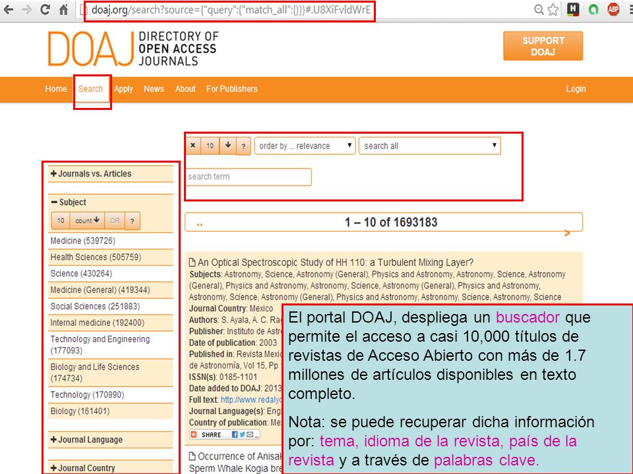Go to next results page arrow
The width and height of the screenshot is (633, 474).
click(x=567, y=233)
